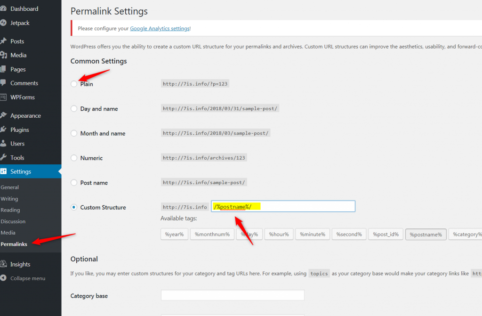Viewport: 482px width, 316px height.
Task: Click the Month and name example URL 2018/03/sample-post
Action: (216, 133)
